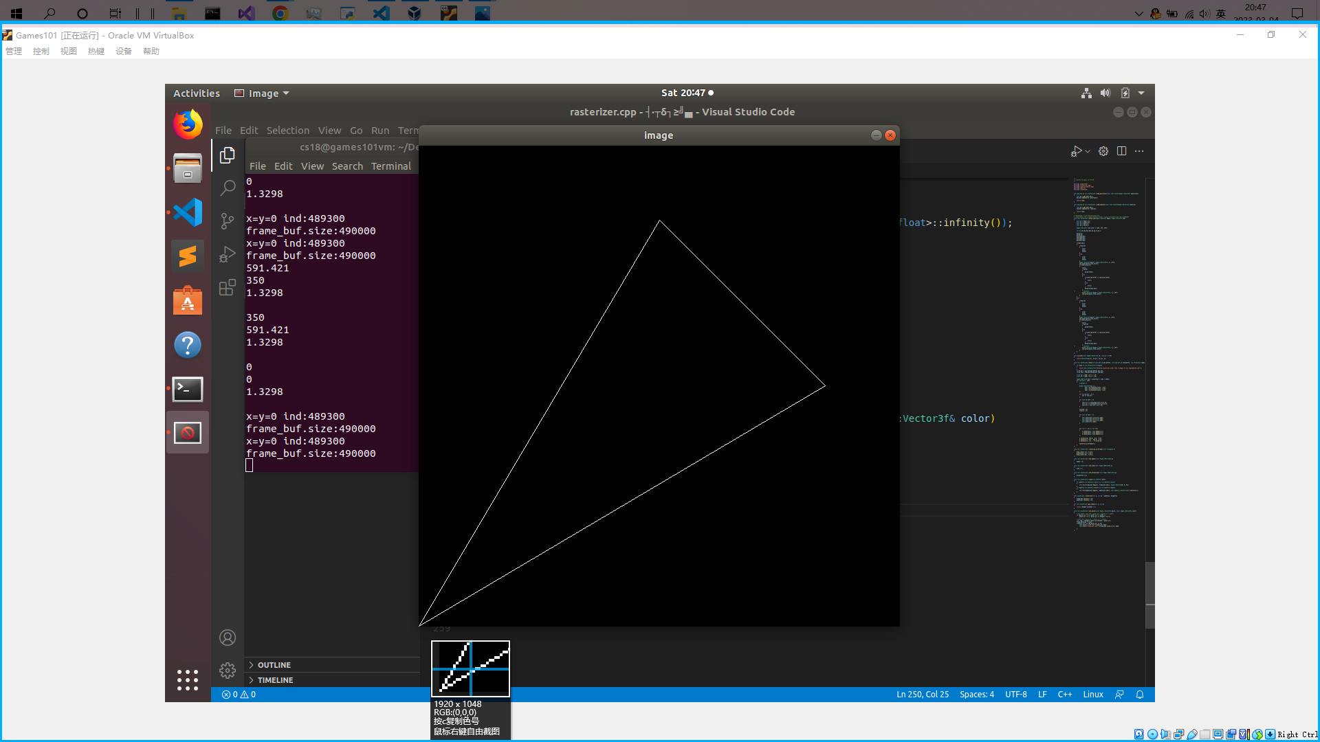Open VirtualBox 帮助 menu
Screen dimensions: 1320x742
[151, 52]
